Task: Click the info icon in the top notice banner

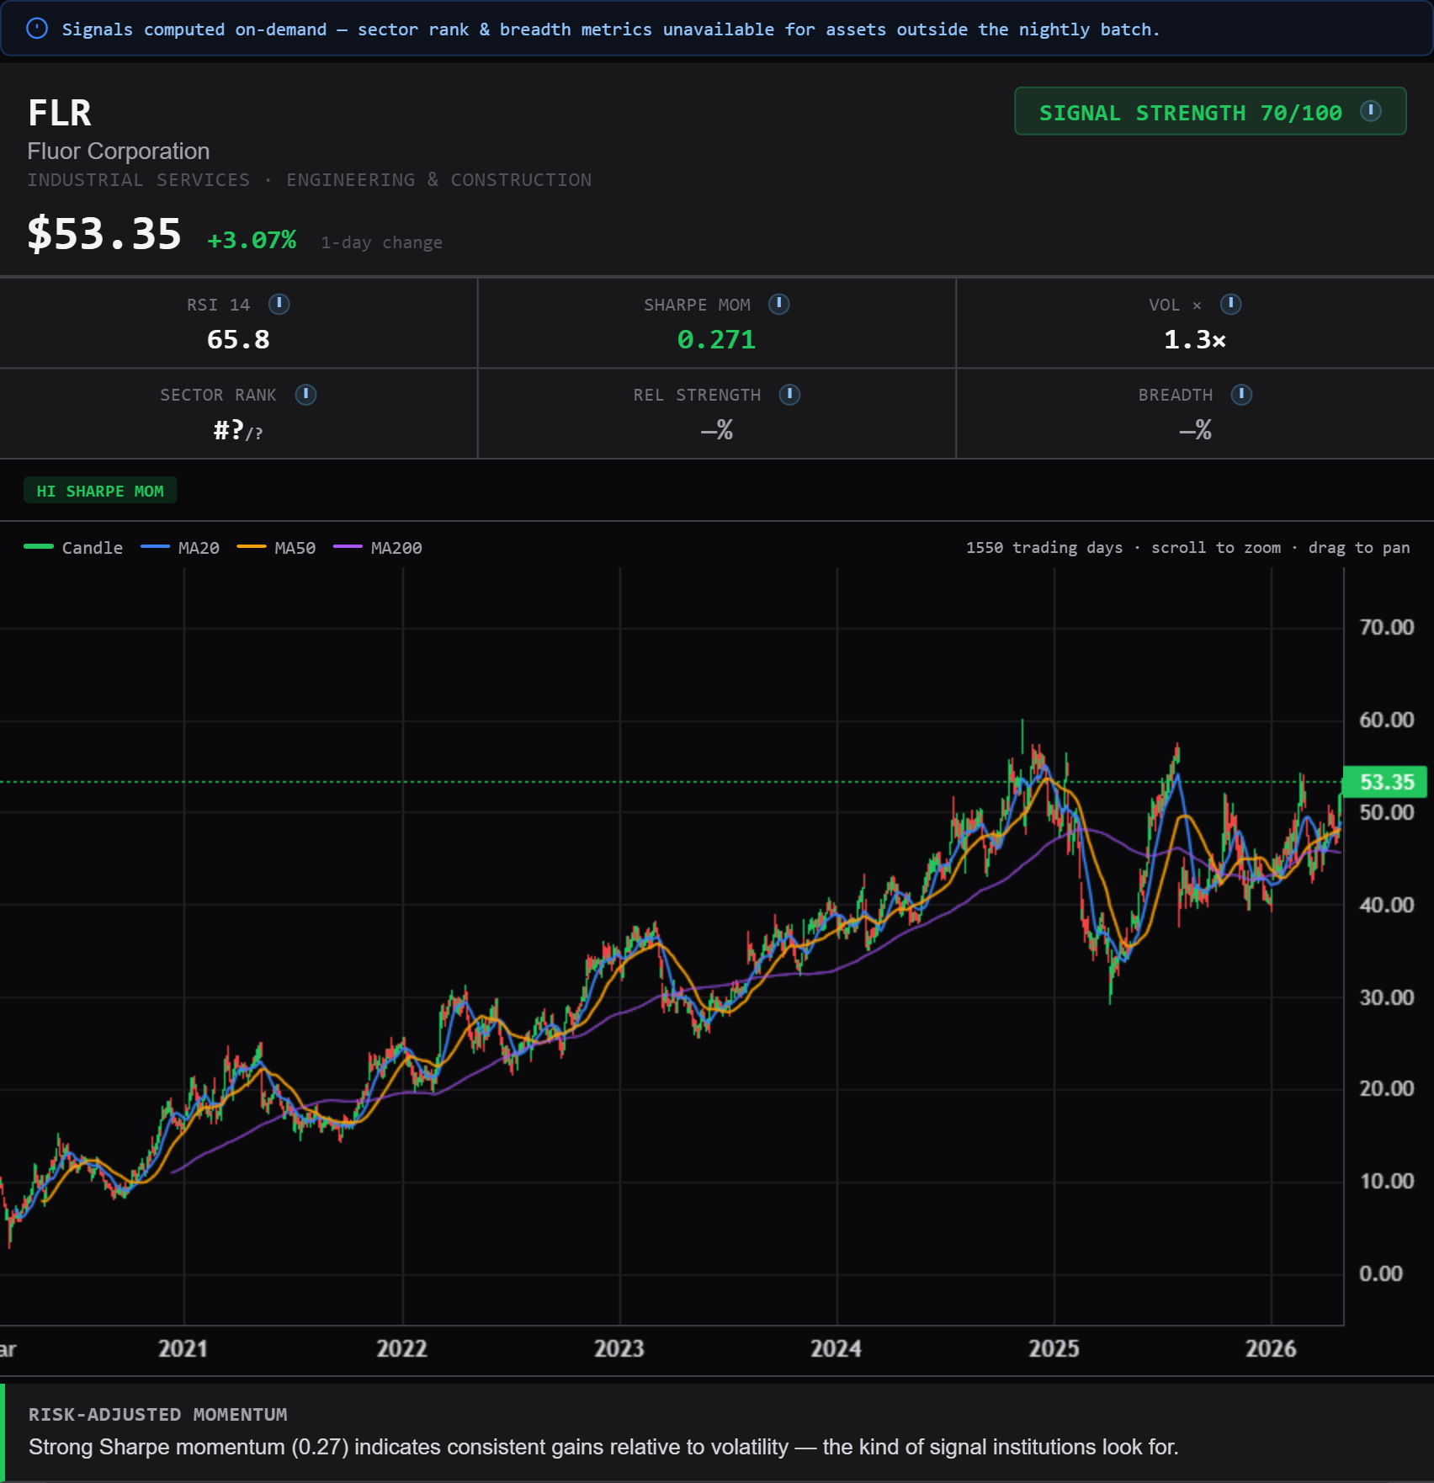Action: click(37, 29)
